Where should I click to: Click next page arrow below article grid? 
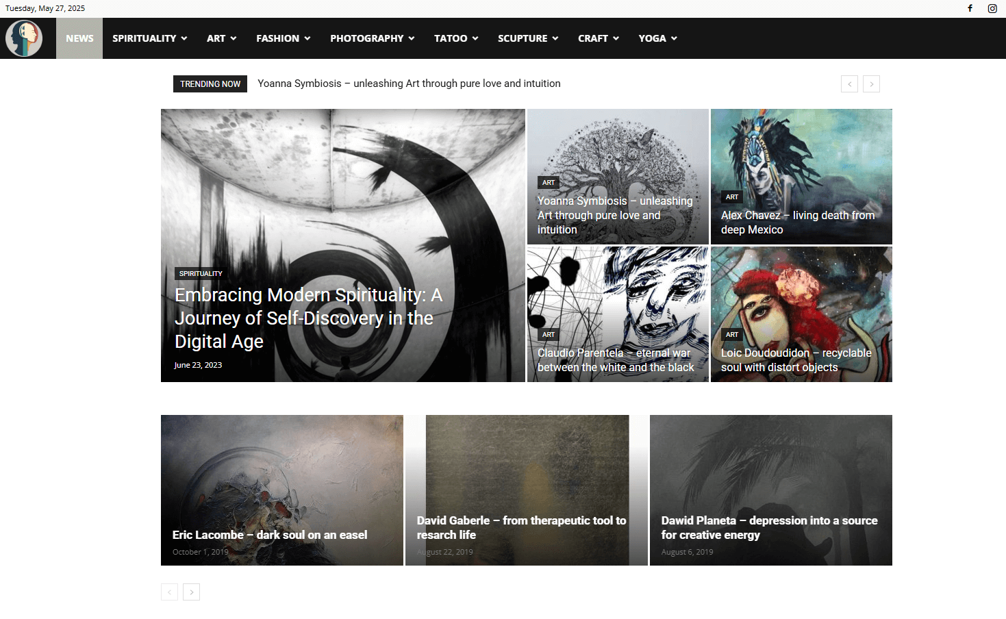[192, 592]
